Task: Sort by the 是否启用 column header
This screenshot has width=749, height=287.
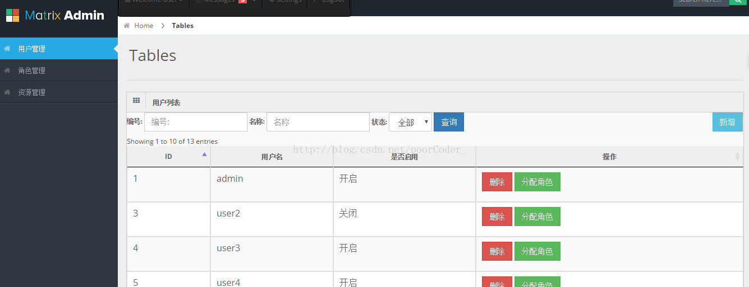Action: (405, 157)
